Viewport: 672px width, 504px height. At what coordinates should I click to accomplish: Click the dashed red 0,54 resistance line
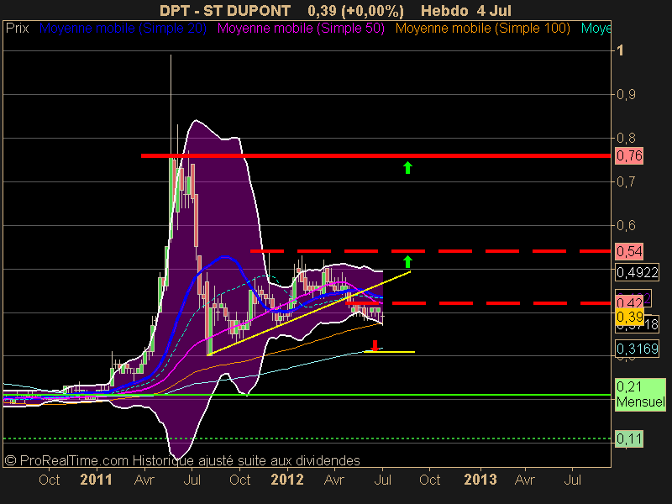(x=431, y=250)
